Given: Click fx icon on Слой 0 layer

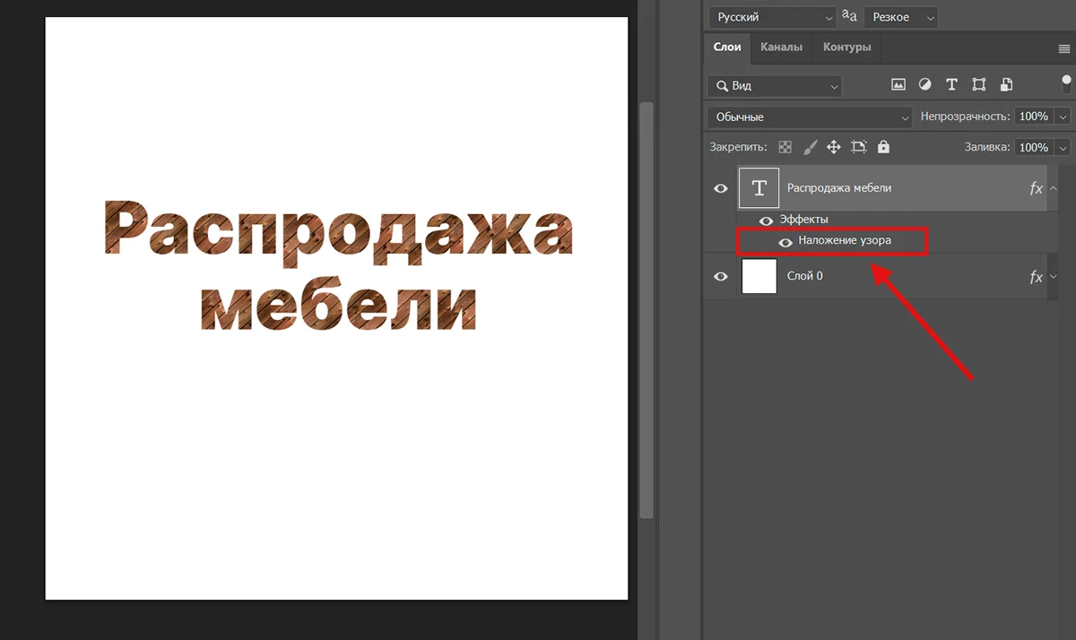Looking at the screenshot, I should coord(1037,277).
